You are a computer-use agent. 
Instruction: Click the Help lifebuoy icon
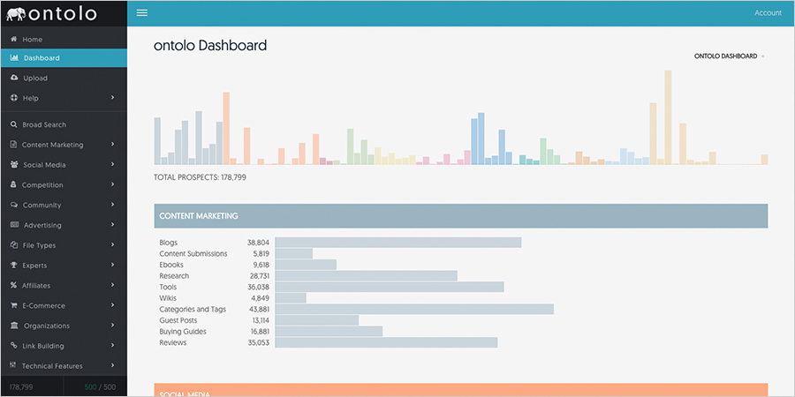pos(14,98)
